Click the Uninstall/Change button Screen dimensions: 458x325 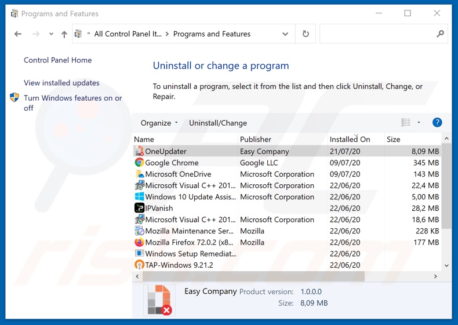(x=218, y=123)
